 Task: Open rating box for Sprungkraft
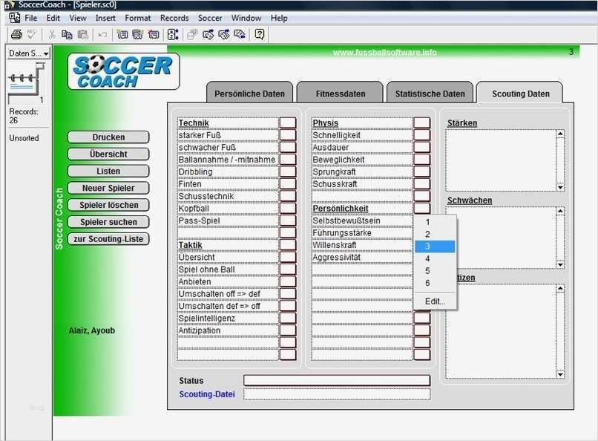coord(422,171)
